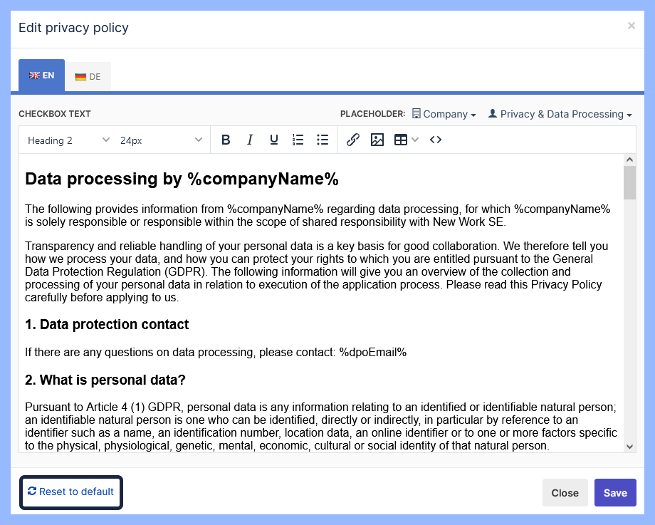The height and width of the screenshot is (525, 655).
Task: Toggle italic text formatting
Action: click(250, 140)
